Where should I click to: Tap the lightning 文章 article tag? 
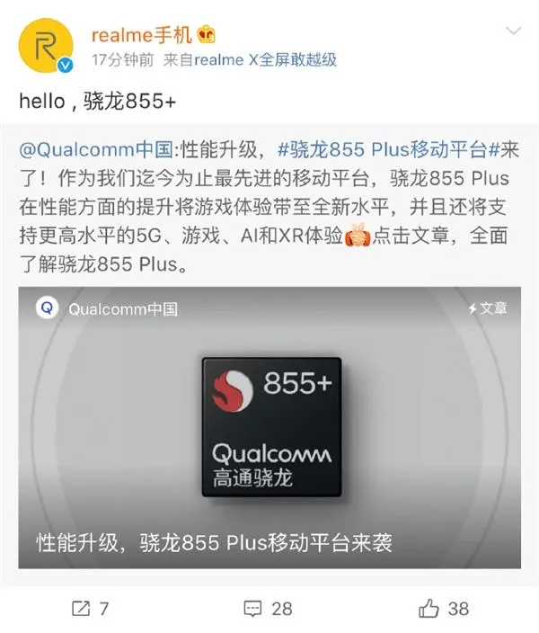(x=488, y=308)
